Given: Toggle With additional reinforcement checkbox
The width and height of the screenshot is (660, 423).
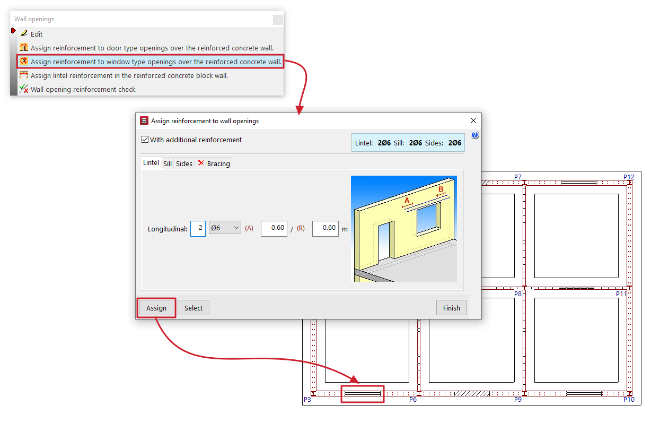Looking at the screenshot, I should [x=145, y=140].
